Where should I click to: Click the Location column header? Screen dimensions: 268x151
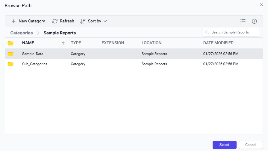[152, 43]
